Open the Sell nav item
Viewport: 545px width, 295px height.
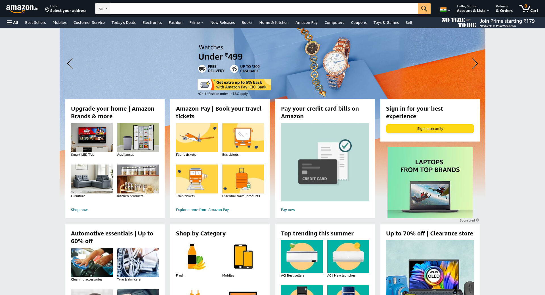[409, 22]
